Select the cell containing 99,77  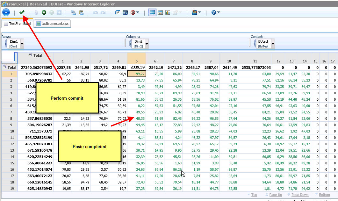(136, 74)
